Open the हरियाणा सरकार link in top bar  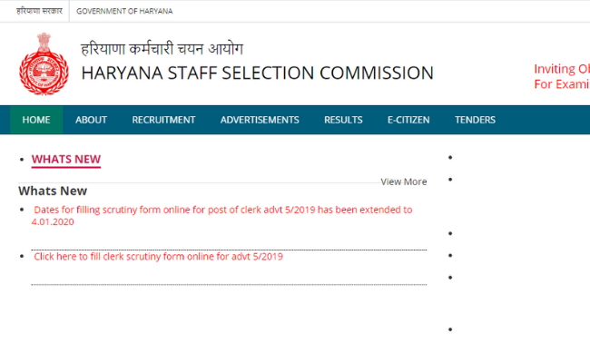[38, 11]
